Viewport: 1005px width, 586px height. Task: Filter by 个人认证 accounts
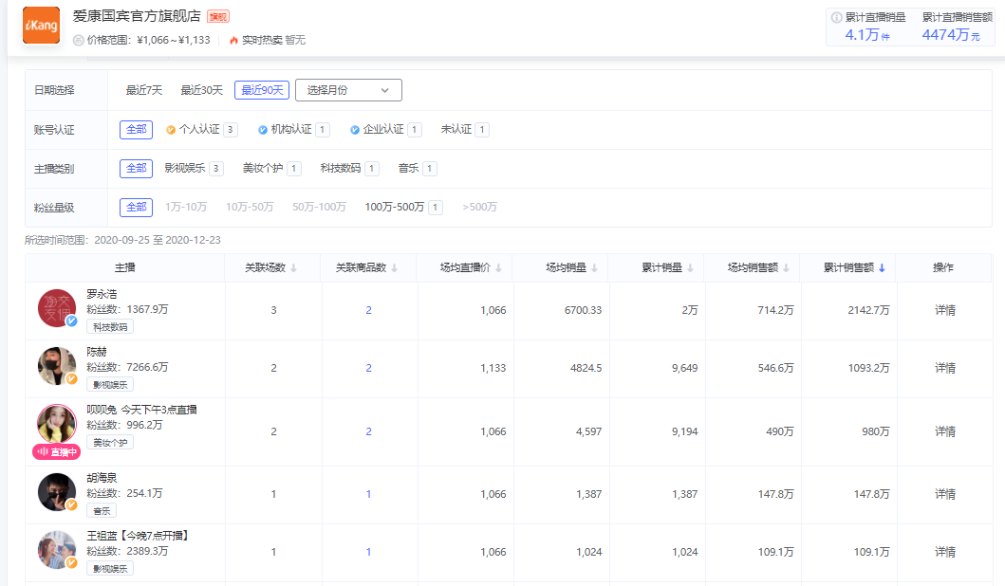[201, 129]
